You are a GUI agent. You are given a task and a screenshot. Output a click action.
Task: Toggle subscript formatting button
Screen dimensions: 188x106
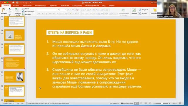(x=58, y=14)
